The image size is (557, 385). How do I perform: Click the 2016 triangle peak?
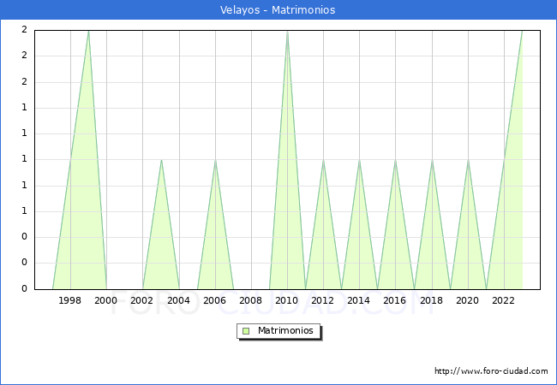point(395,160)
